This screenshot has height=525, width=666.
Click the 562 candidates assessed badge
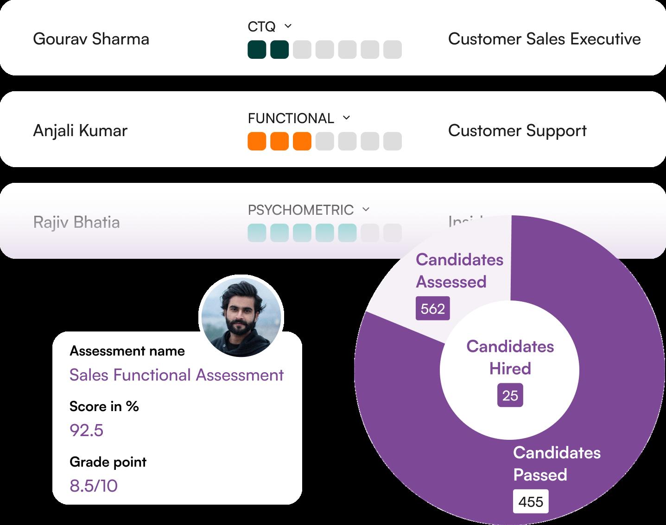(x=433, y=308)
